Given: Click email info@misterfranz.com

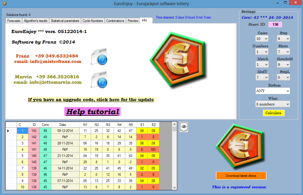Looking at the screenshot, I should 47,62.
